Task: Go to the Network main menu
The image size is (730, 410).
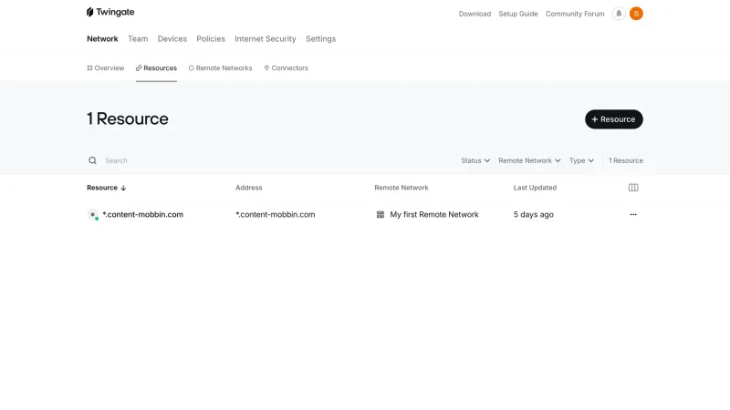Action: pos(102,38)
